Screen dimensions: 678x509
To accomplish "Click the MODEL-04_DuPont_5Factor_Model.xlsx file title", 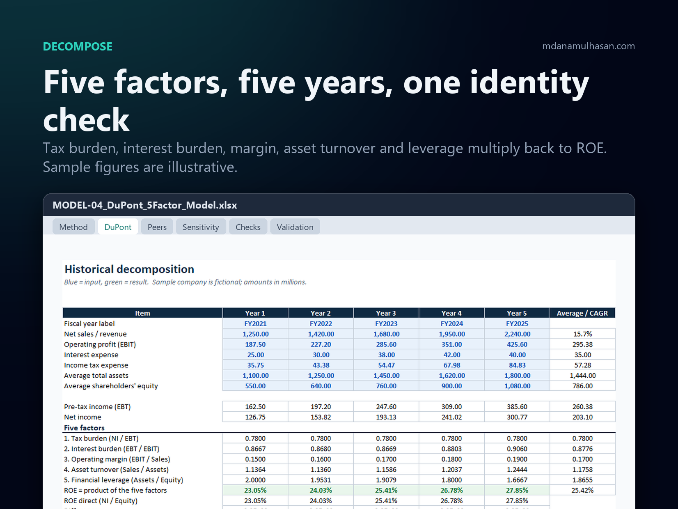I will click(x=145, y=205).
